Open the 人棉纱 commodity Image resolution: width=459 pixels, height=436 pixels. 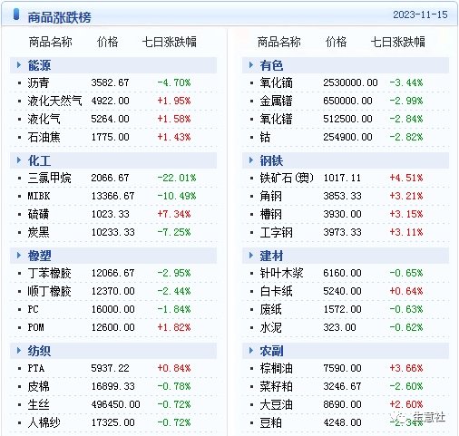(x=44, y=422)
